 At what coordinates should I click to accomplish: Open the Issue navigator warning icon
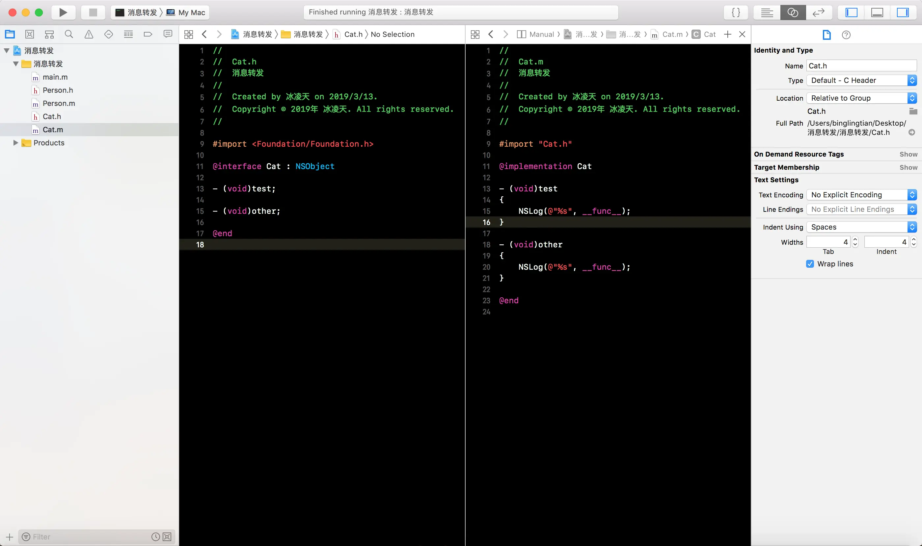click(x=89, y=34)
